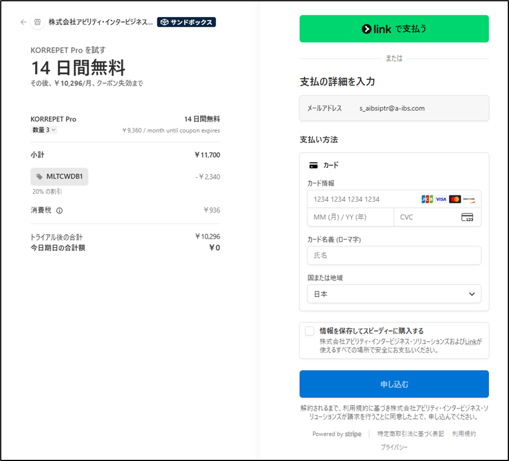The height and width of the screenshot is (461, 509).
Task: Click the Discover card logo
Action: point(469,199)
